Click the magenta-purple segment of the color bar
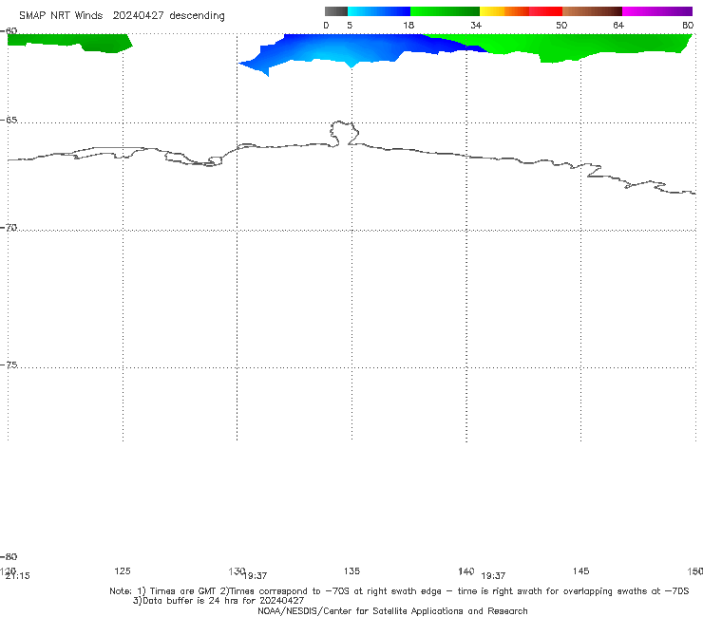Image resolution: width=703 pixels, height=617 pixels. (656, 11)
